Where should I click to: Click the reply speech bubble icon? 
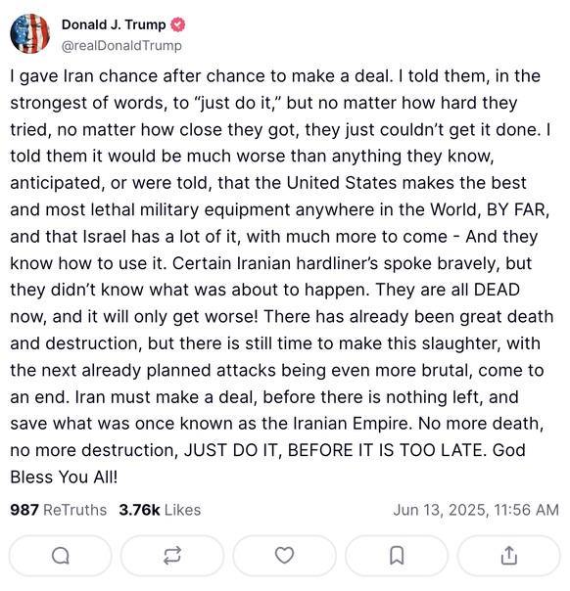(x=61, y=556)
